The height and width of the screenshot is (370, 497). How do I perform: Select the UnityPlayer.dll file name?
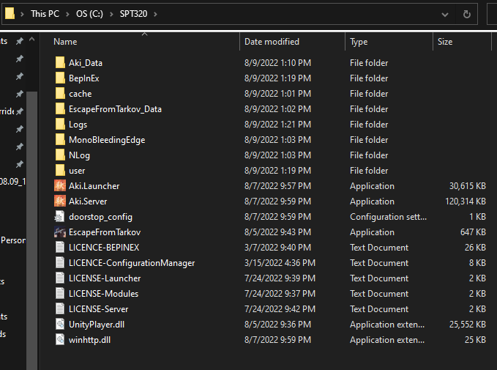[97, 325]
